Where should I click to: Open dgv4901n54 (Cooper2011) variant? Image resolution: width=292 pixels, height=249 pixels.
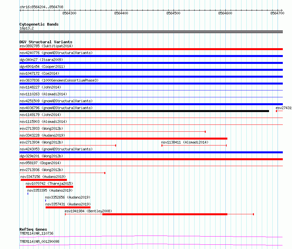pos(42,67)
